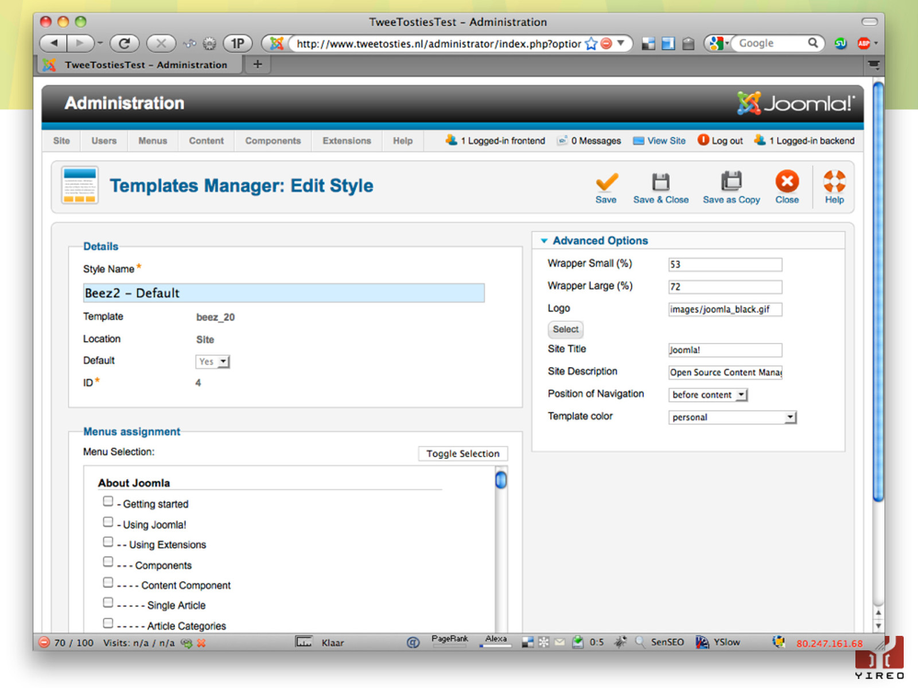Bookmark page with star icon
This screenshot has width=918, height=688.
(590, 44)
